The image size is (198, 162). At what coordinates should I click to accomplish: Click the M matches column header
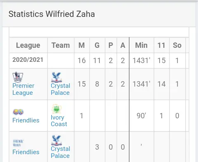[82, 45]
